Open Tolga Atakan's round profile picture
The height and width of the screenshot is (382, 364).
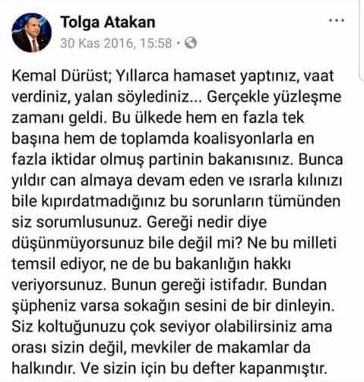(x=32, y=33)
